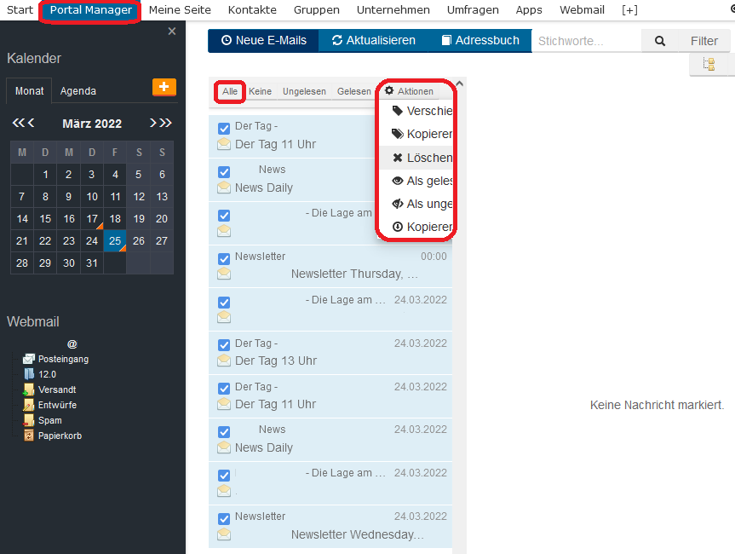Image resolution: width=735 pixels, height=554 pixels.
Task: Open the Umfragen menu item
Action: coord(473,10)
